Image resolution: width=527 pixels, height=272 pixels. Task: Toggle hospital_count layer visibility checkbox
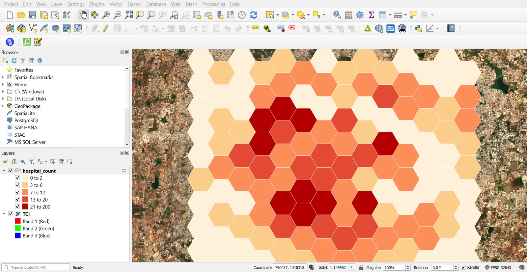pyautogui.click(x=11, y=171)
